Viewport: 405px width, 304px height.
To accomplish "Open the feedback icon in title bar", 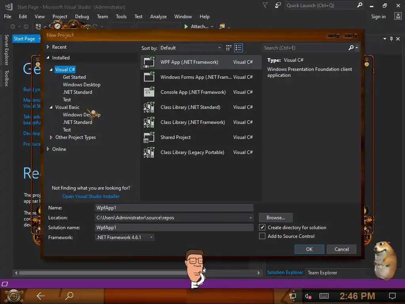I will coord(278,5).
